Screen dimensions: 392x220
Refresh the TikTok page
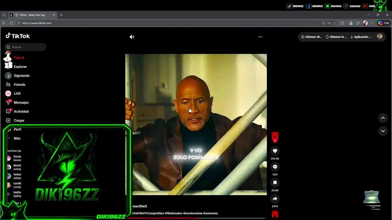point(11,23)
